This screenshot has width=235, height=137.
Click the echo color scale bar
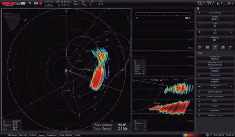tap(192, 135)
